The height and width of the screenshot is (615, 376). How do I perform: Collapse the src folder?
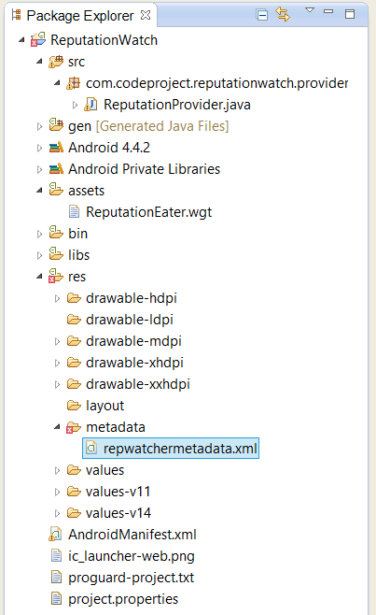point(39,62)
